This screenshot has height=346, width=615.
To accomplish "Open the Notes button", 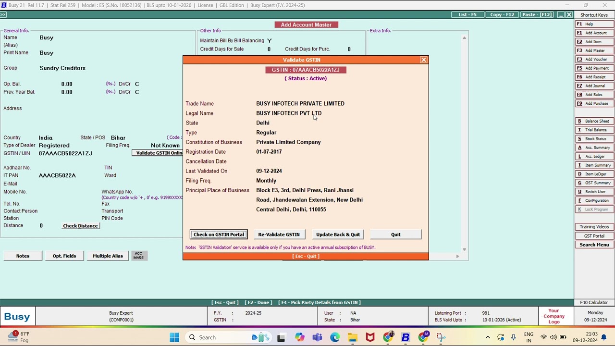I will pyautogui.click(x=23, y=256).
